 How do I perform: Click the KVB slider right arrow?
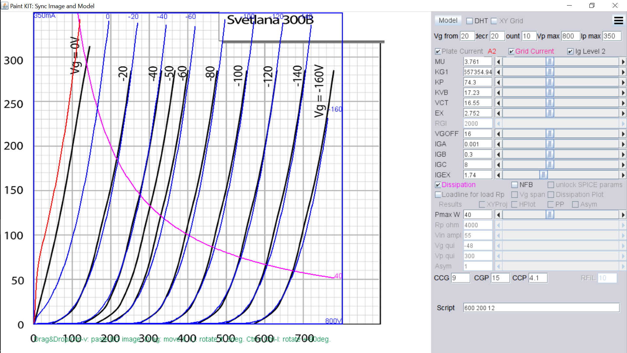(623, 93)
